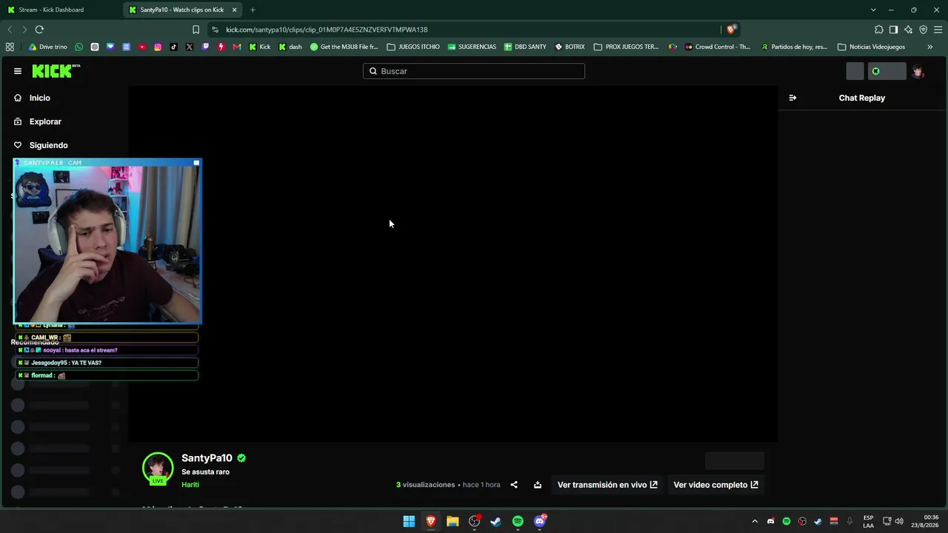This screenshot has width=948, height=533.
Task: Open the Windows Start menu
Action: 409,521
